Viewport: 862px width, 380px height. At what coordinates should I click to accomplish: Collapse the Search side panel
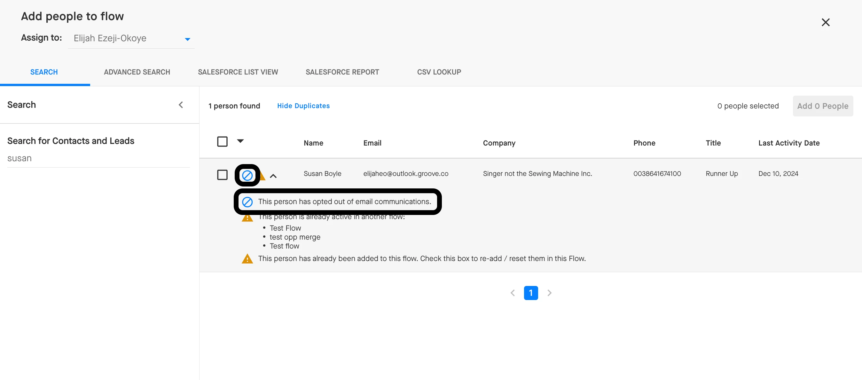click(x=181, y=105)
